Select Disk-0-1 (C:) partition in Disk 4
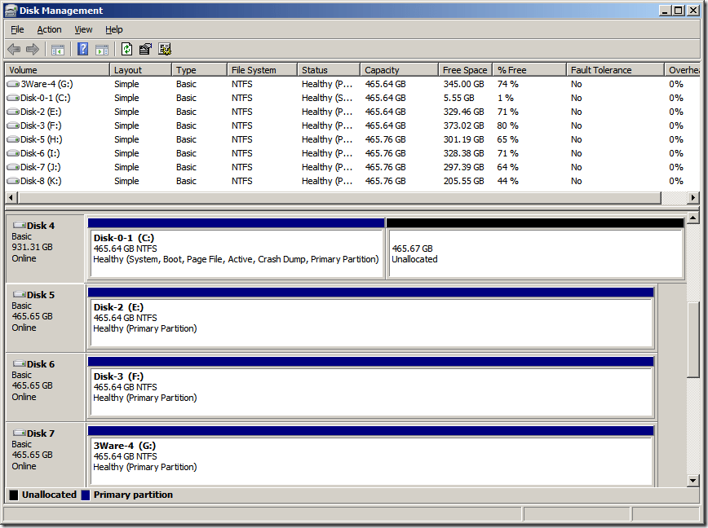Screen dimensions: 708x528 pos(236,253)
